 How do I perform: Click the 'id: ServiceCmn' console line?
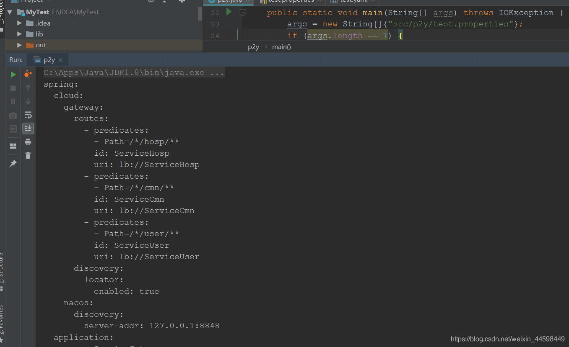tap(129, 199)
